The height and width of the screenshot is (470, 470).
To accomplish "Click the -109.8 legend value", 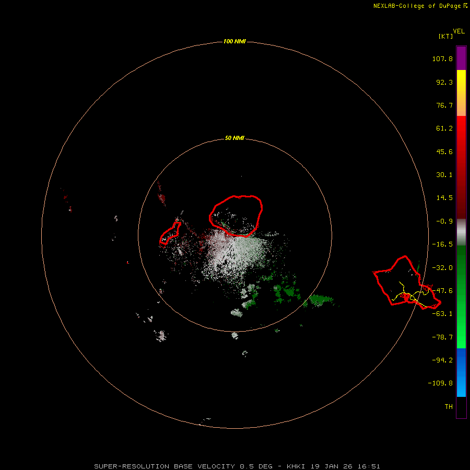I will [x=440, y=383].
